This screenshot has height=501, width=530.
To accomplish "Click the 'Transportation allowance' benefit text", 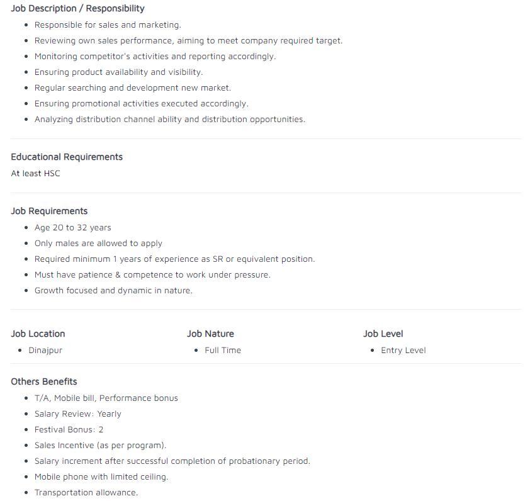I will tap(86, 493).
